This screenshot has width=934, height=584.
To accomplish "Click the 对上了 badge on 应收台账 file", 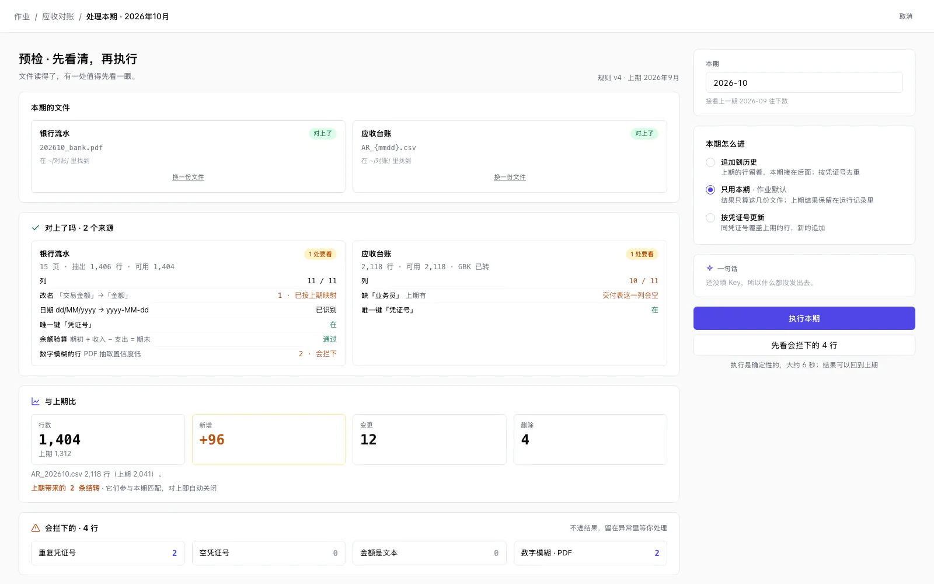I will [644, 134].
